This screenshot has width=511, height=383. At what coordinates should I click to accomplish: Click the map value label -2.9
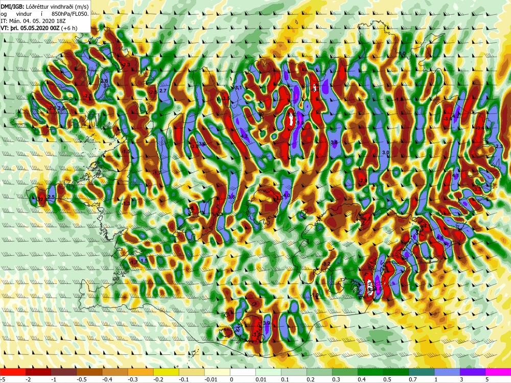363,181
